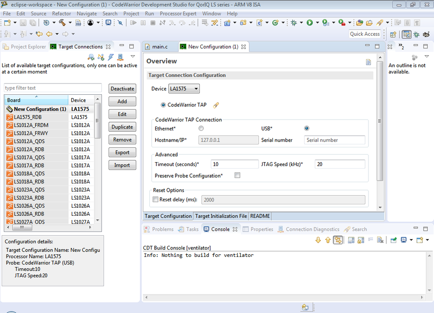
Task: Open the monitor Console toolbar icon
Action: click(x=109, y=23)
